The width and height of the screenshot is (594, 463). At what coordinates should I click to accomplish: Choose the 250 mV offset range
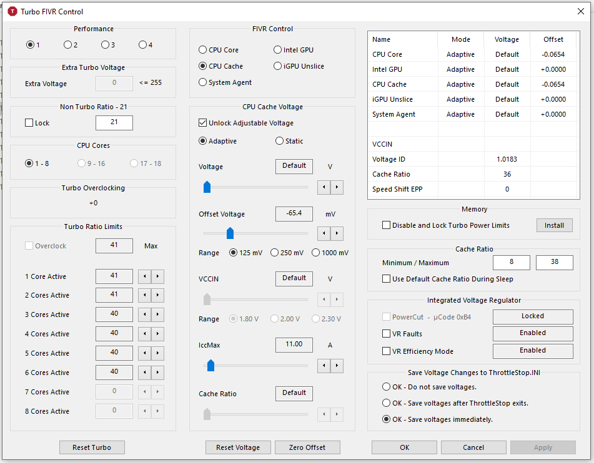point(275,253)
